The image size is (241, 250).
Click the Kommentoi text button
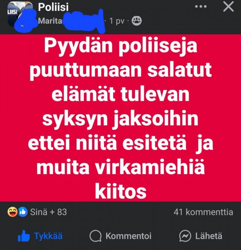point(128,236)
